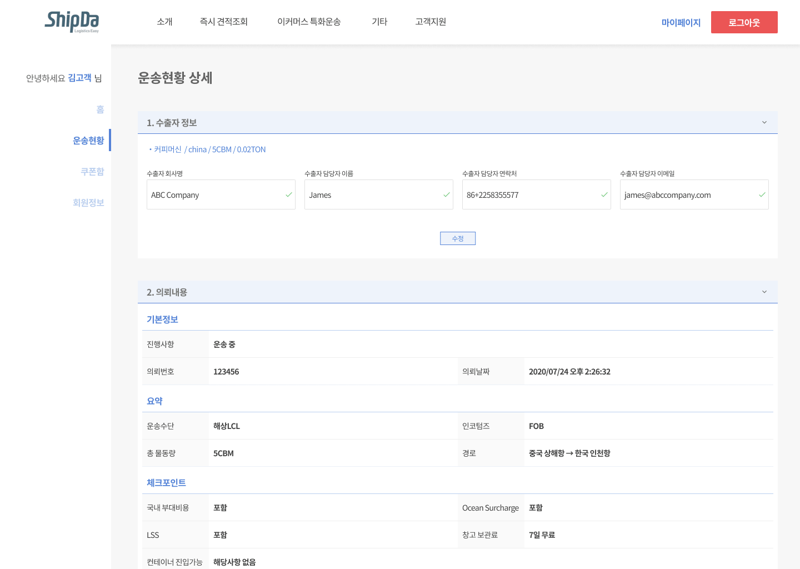Select 쿠폰함 in the sidebar
Screen dimensions: 800x569
pos(92,172)
